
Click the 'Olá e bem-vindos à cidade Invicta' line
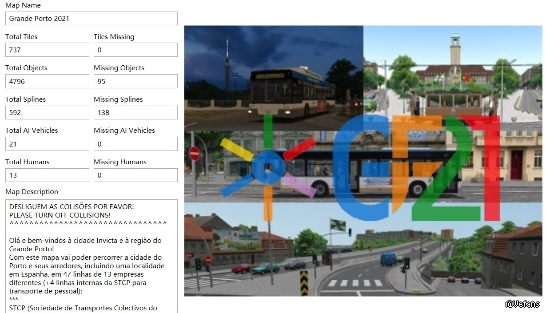coord(85,240)
